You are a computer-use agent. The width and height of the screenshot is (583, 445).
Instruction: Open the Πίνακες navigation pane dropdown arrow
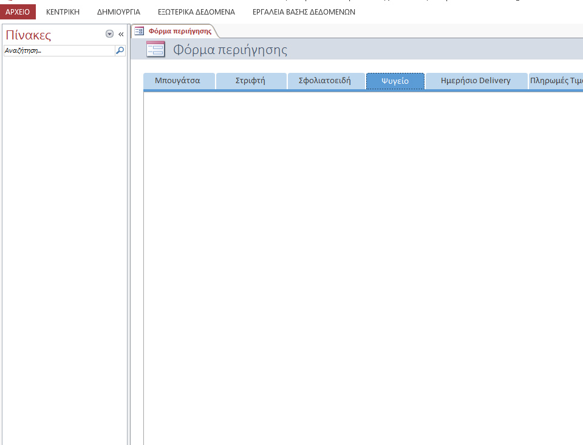pyautogui.click(x=109, y=34)
